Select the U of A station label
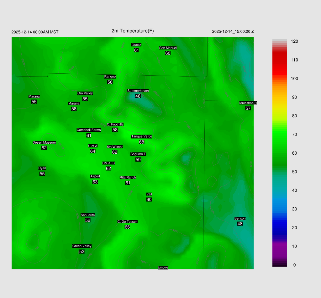 coord(93,146)
